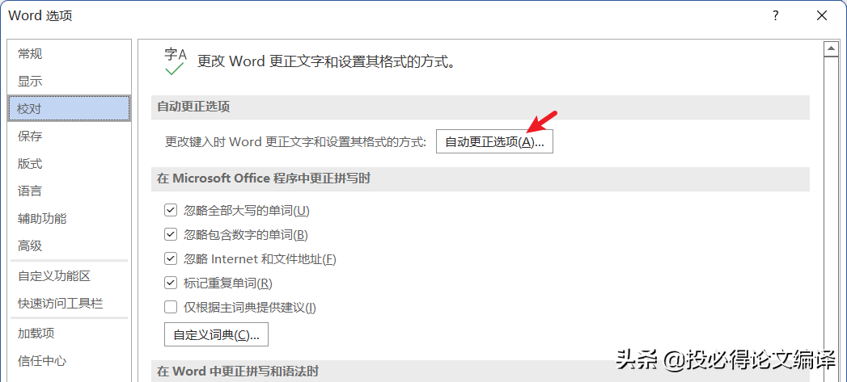
Task: Enable 仅根据主词典提供建议 checkbox
Action: 171,308
